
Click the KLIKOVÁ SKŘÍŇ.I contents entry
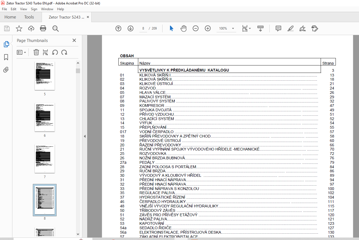(x=155, y=75)
